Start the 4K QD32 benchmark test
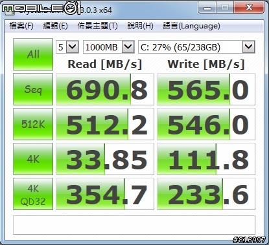The width and height of the screenshot is (269, 245). (33, 194)
